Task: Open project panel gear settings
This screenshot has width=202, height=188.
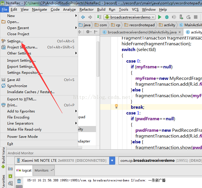Action: tap(88, 32)
